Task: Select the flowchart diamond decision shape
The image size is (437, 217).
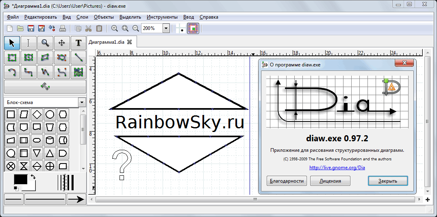Action: (37, 114)
